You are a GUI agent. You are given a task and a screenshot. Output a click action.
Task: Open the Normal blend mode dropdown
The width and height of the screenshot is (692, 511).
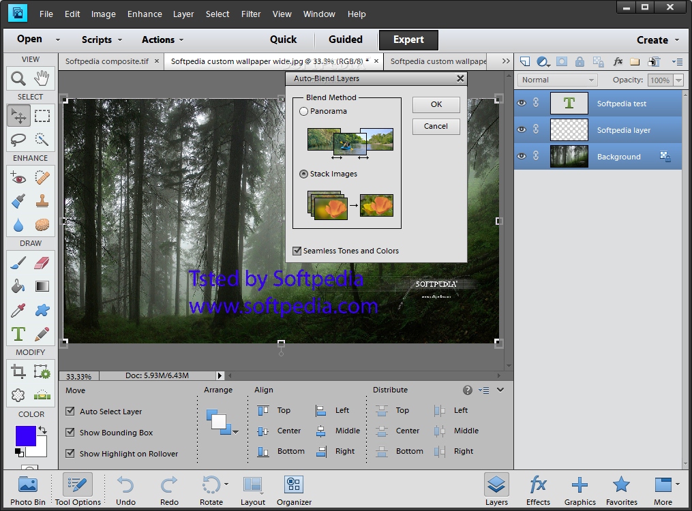click(558, 80)
